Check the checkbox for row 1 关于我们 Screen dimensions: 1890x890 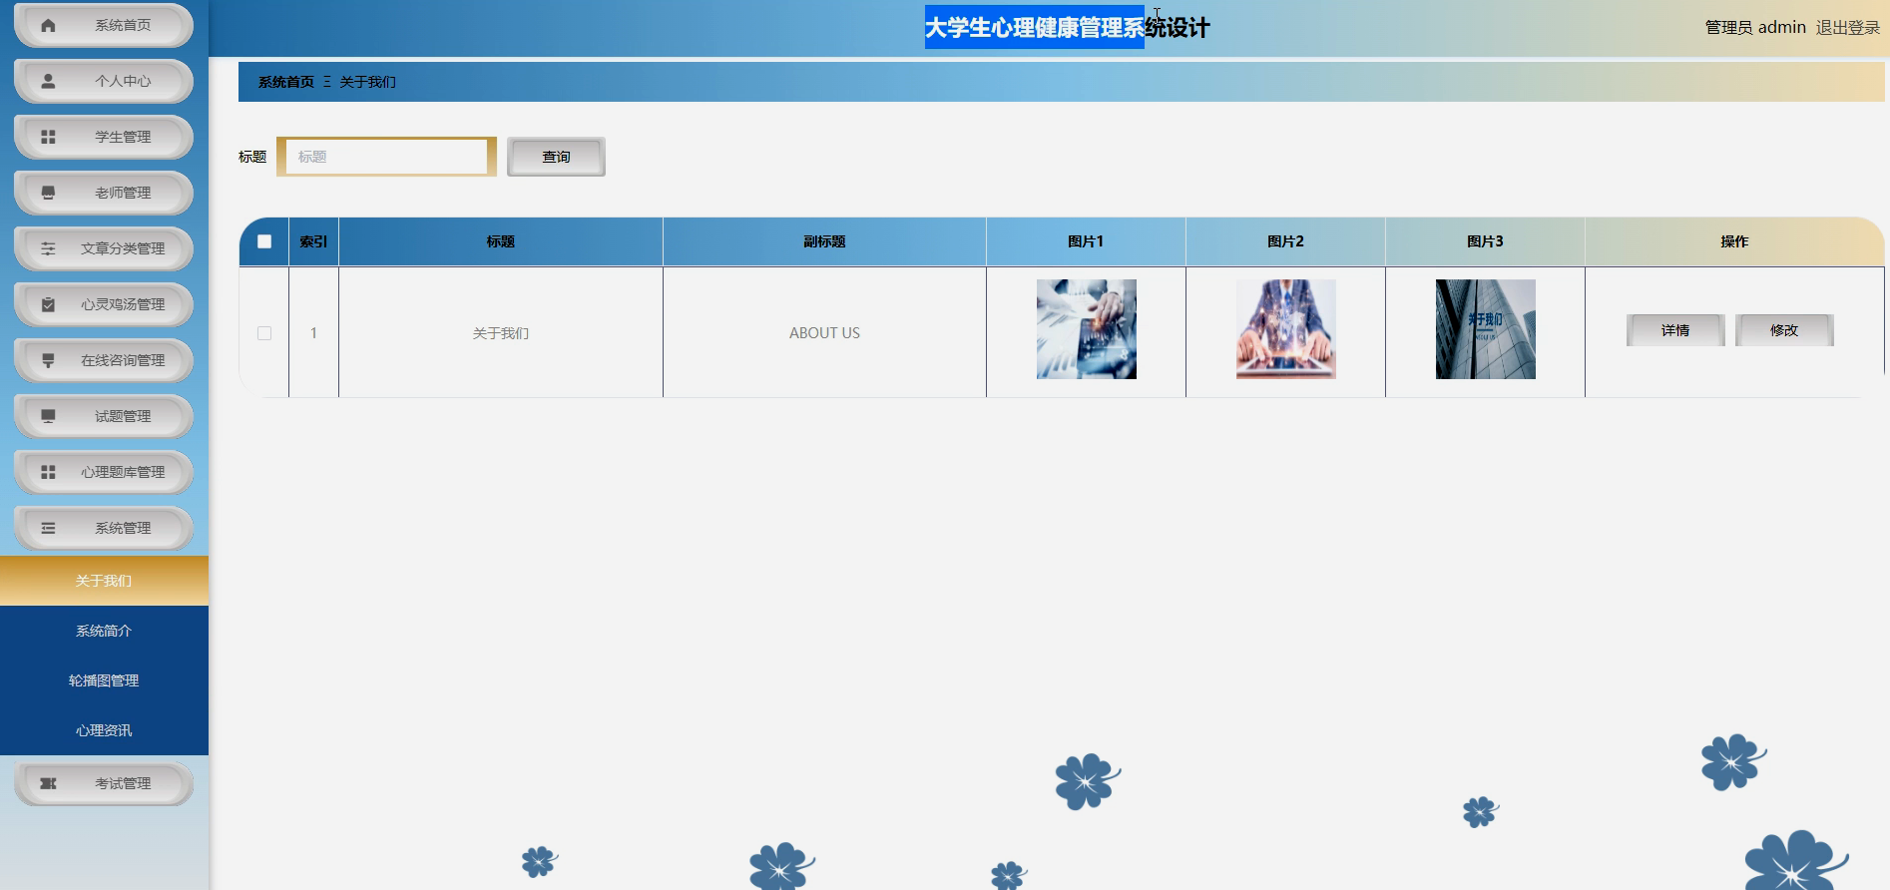point(264,333)
